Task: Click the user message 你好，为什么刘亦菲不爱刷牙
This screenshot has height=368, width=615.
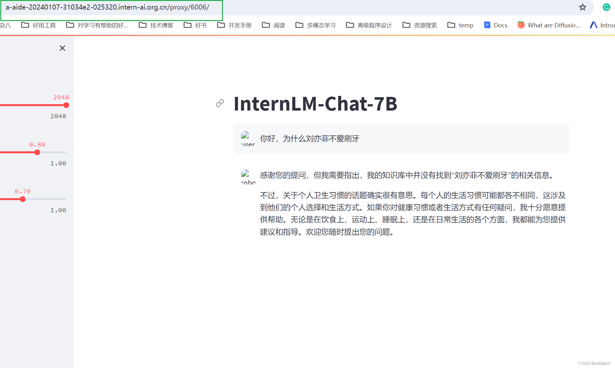Action: click(x=310, y=139)
